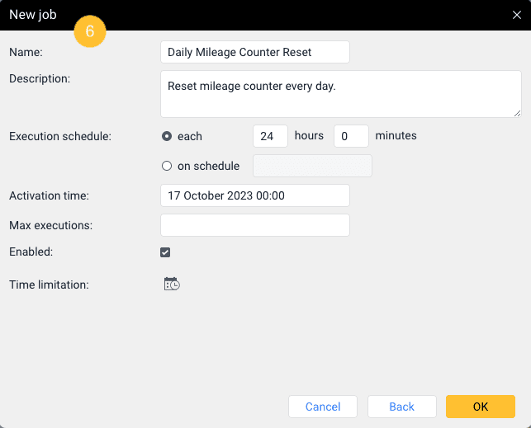Click the 'Time limitation:' label text
Viewport: 531px width, 428px height.
[49, 285]
